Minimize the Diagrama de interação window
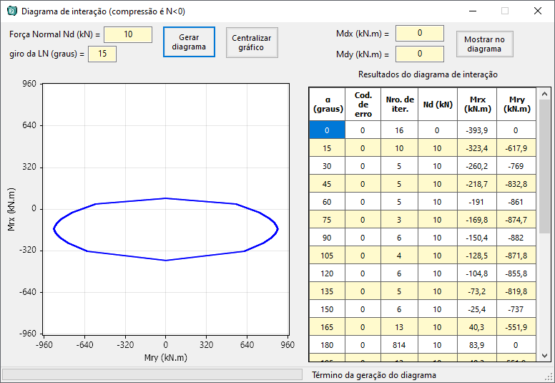 point(473,11)
